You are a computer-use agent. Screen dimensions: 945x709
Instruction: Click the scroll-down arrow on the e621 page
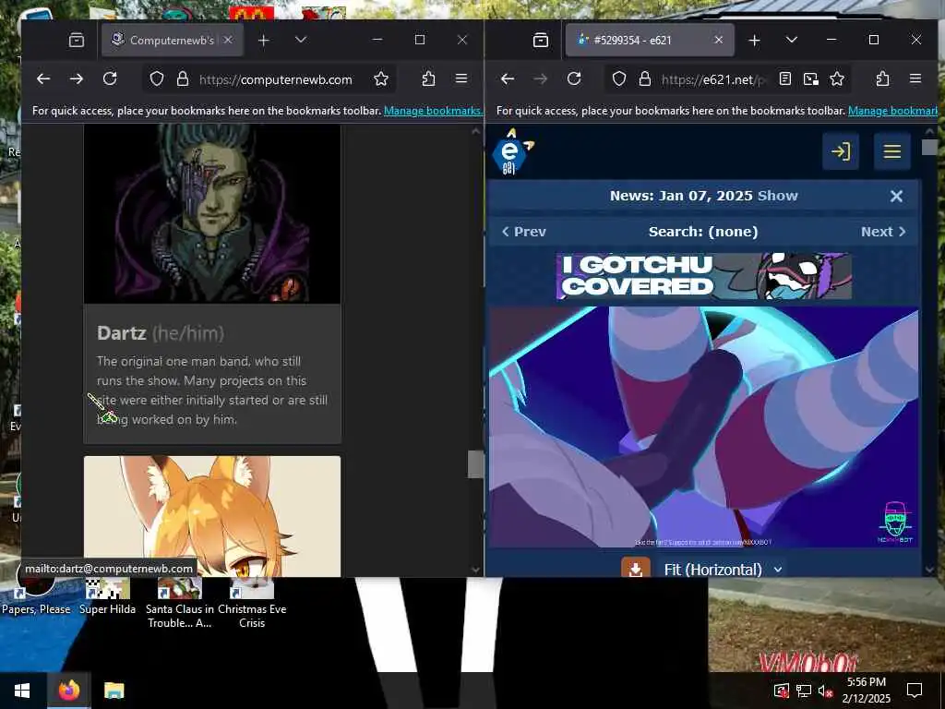click(x=929, y=570)
